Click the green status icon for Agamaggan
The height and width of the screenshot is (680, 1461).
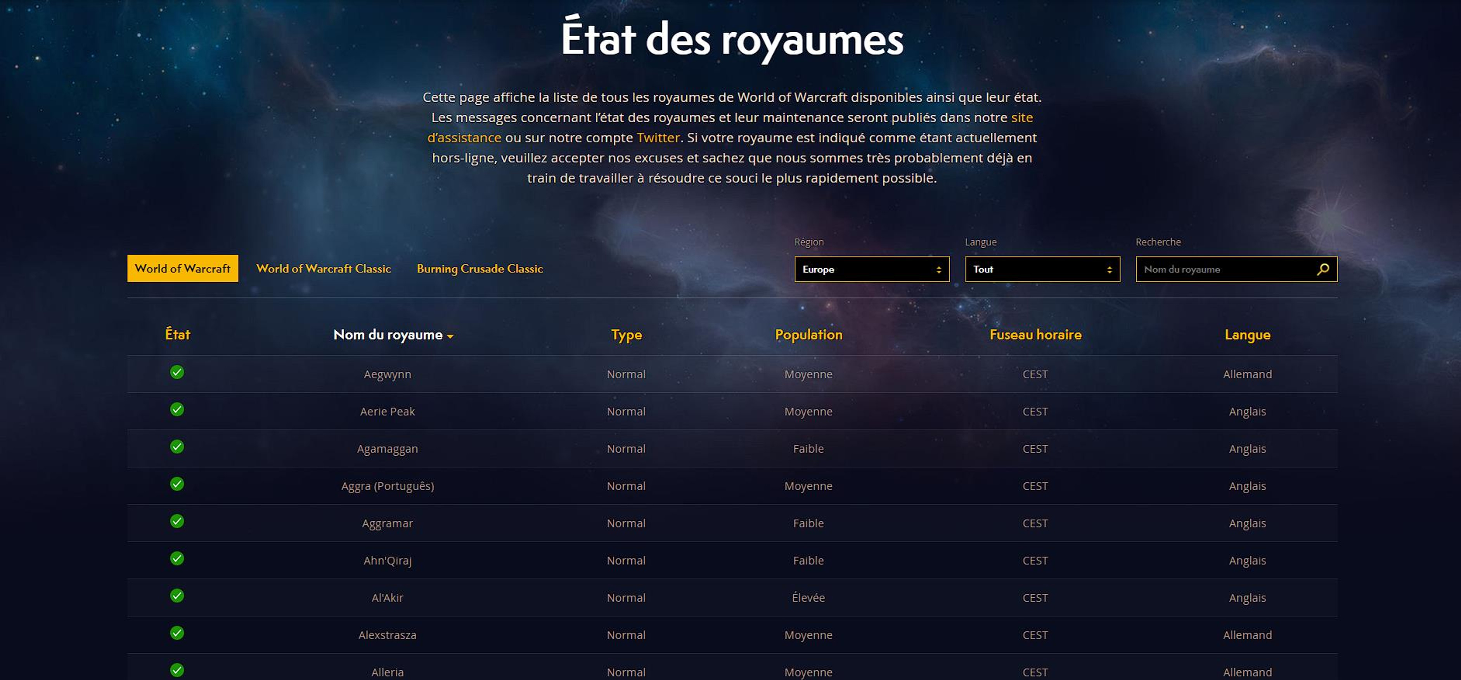point(177,447)
